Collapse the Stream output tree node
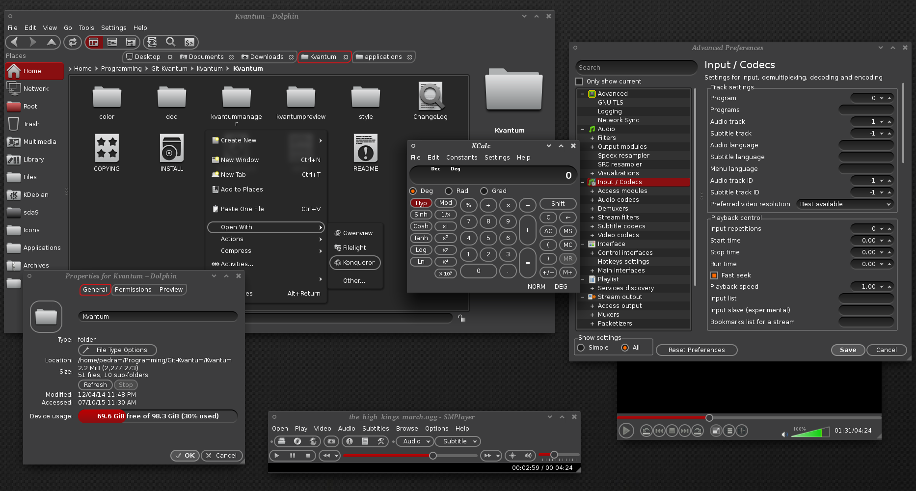The height and width of the screenshot is (491, 916). pyautogui.click(x=582, y=297)
